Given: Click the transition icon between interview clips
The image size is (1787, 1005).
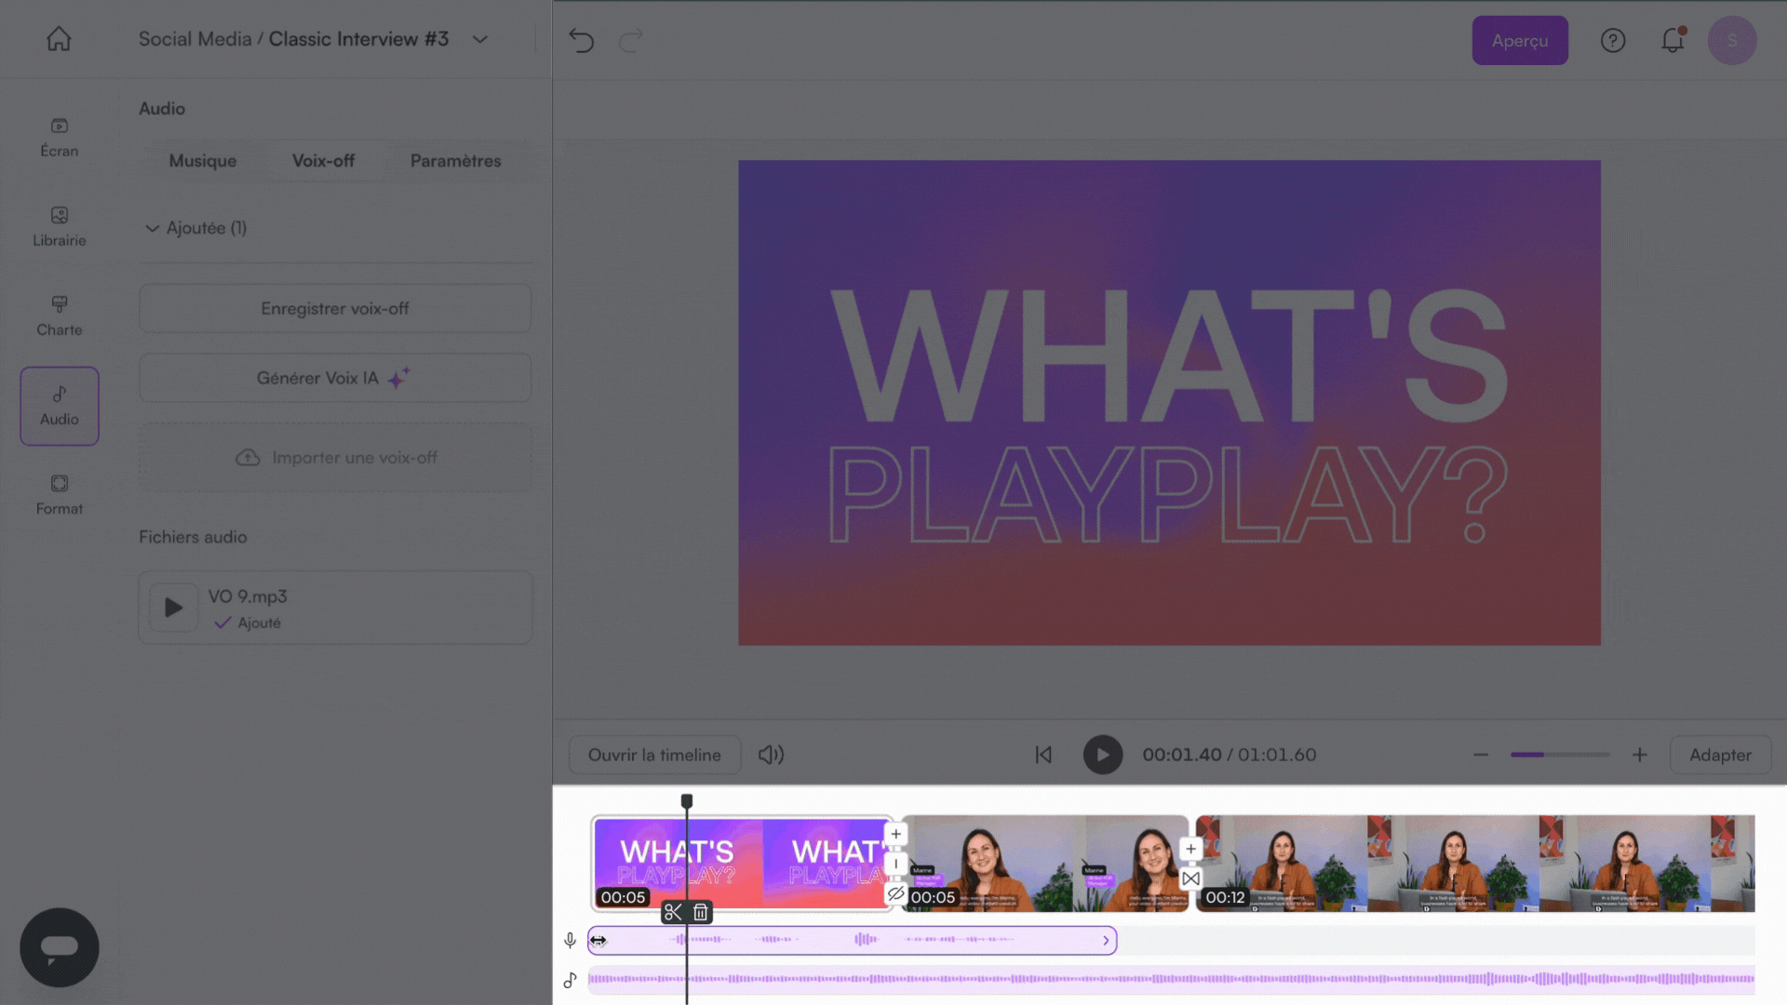Looking at the screenshot, I should [x=1190, y=878].
